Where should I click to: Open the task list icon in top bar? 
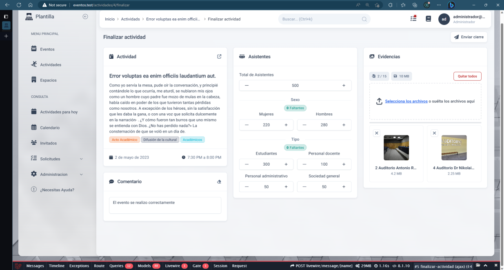(x=413, y=19)
